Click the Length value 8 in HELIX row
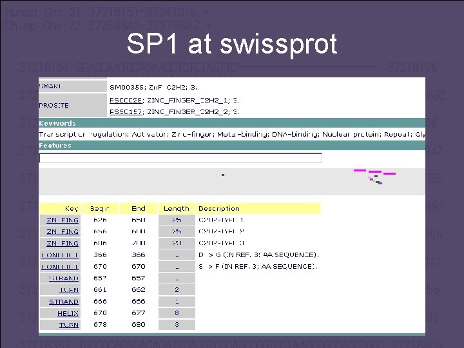 pos(177,313)
